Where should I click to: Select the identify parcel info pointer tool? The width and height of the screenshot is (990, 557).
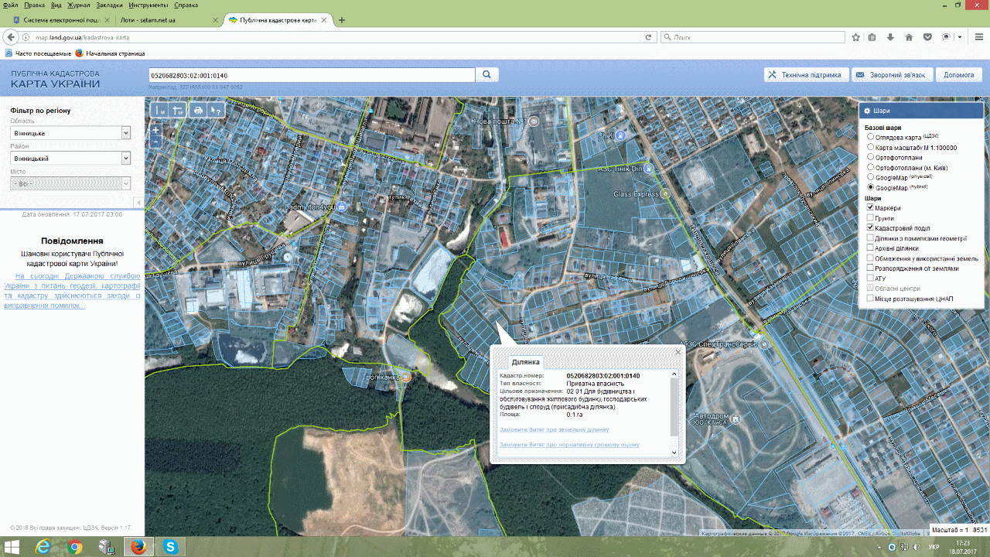click(216, 111)
